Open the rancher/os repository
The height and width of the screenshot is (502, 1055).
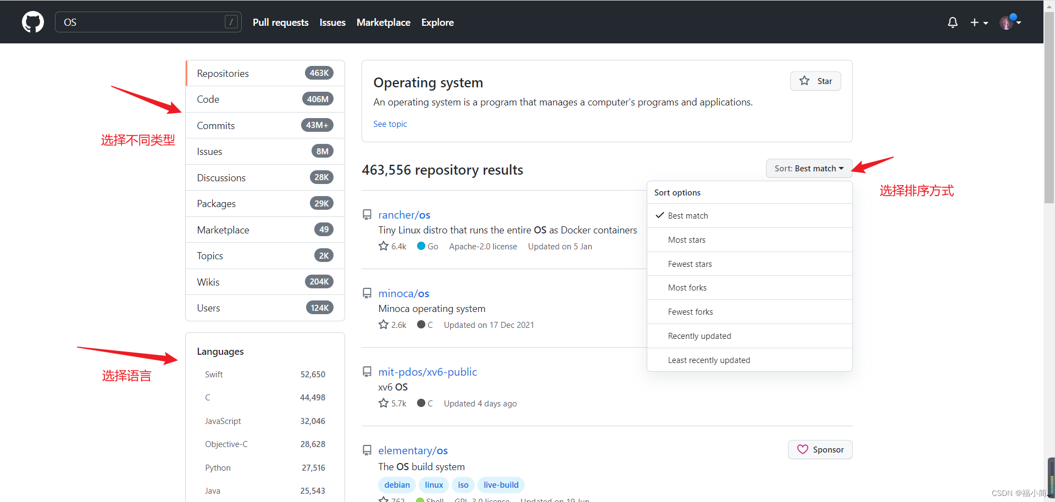[x=404, y=215]
